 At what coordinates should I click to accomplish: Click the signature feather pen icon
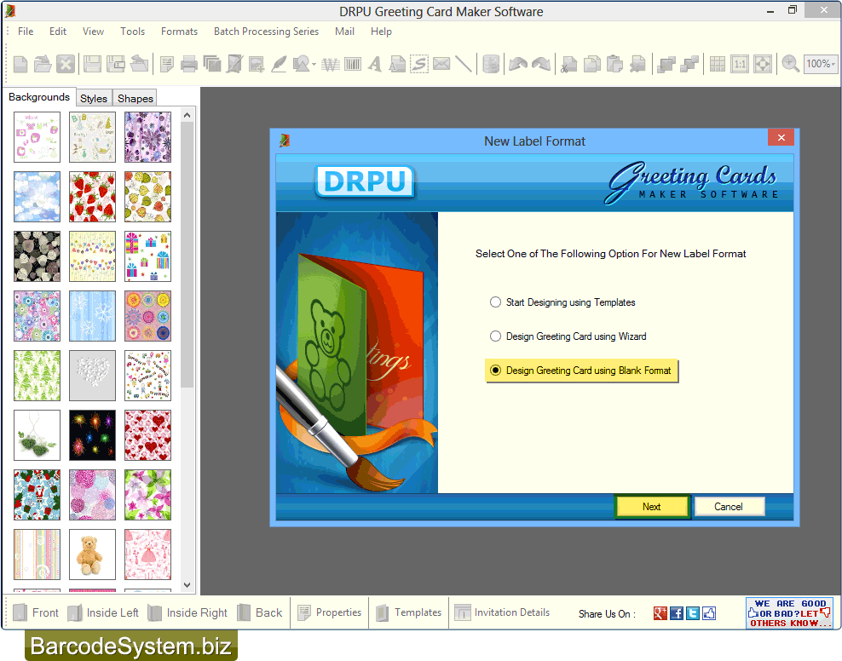(x=279, y=65)
